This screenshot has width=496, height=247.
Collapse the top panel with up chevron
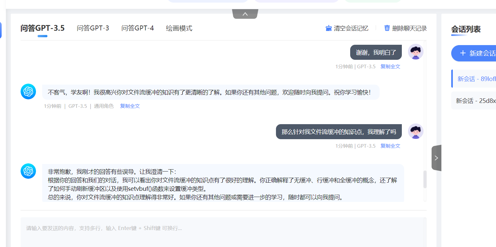(x=245, y=14)
